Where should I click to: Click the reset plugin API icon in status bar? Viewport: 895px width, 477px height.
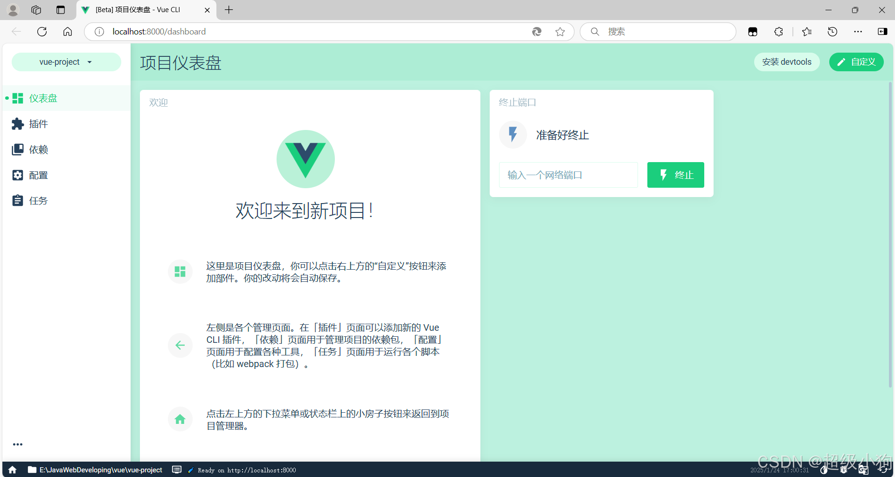click(883, 470)
